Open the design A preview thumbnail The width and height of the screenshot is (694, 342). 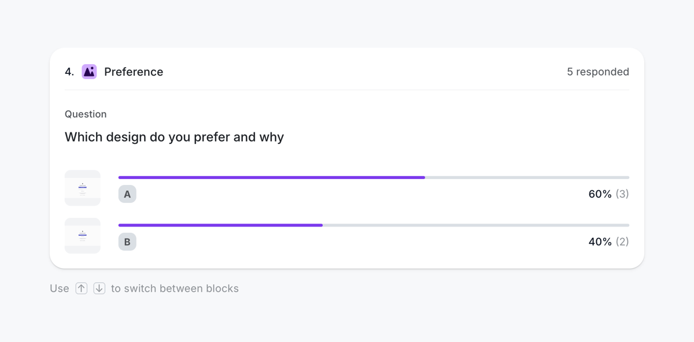point(82,188)
